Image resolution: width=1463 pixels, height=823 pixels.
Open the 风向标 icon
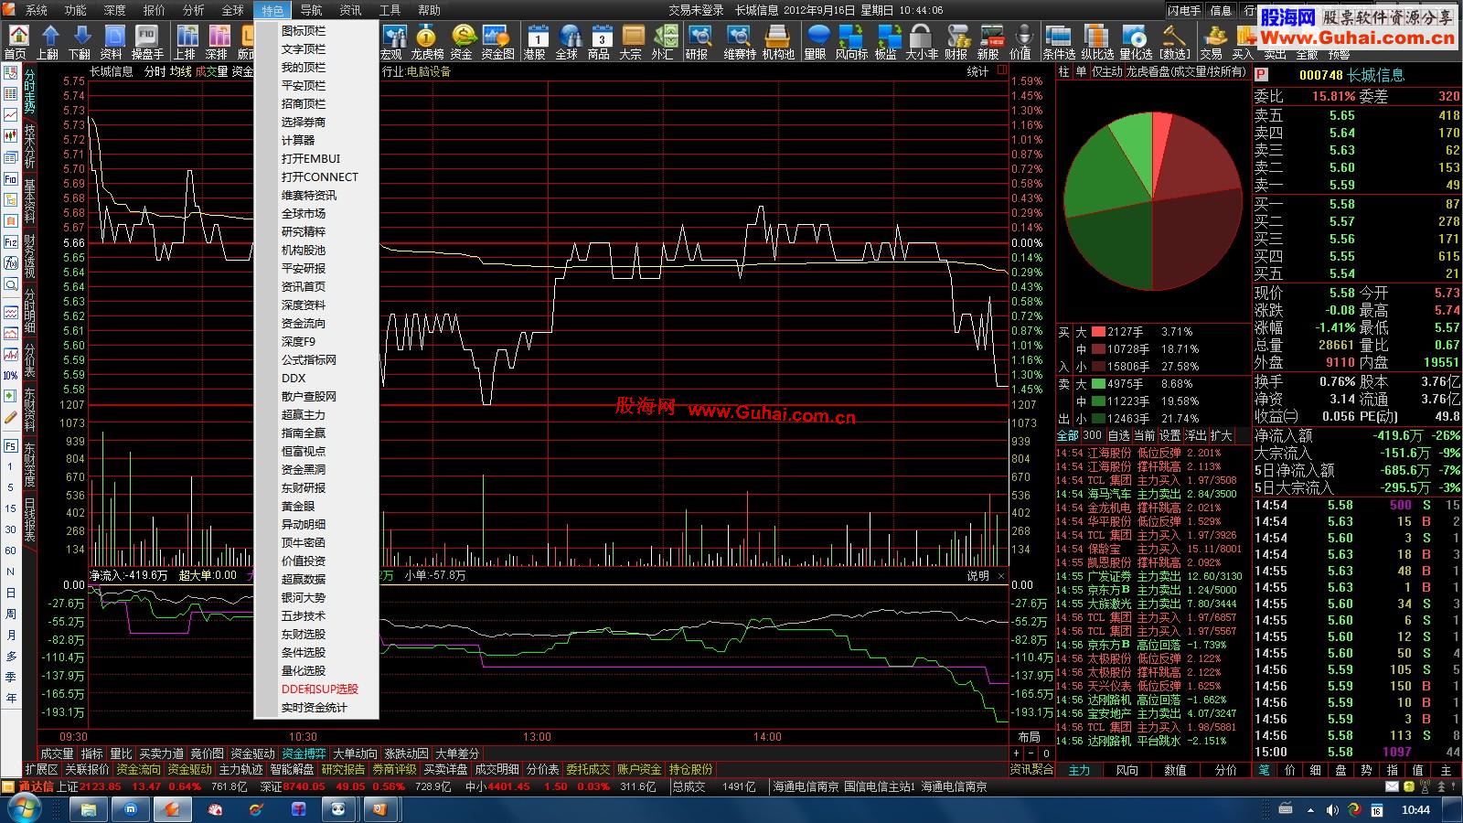(850, 42)
